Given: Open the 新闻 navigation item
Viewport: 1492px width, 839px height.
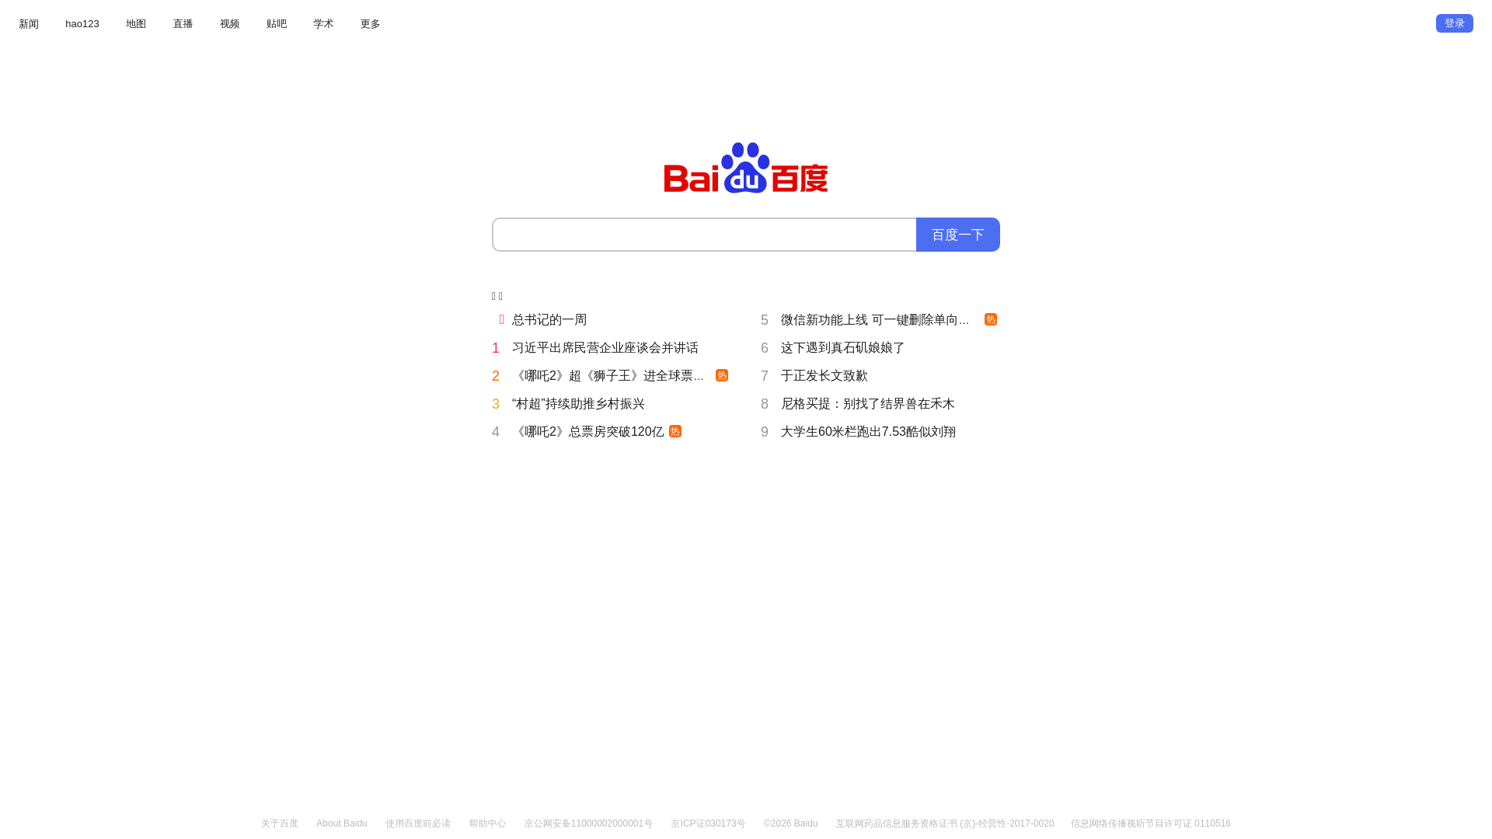Looking at the screenshot, I should click(29, 24).
